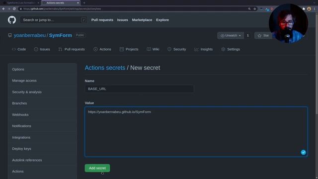This screenshot has height=179, width=318.
Task: Click the Add secret button
Action: click(97, 168)
